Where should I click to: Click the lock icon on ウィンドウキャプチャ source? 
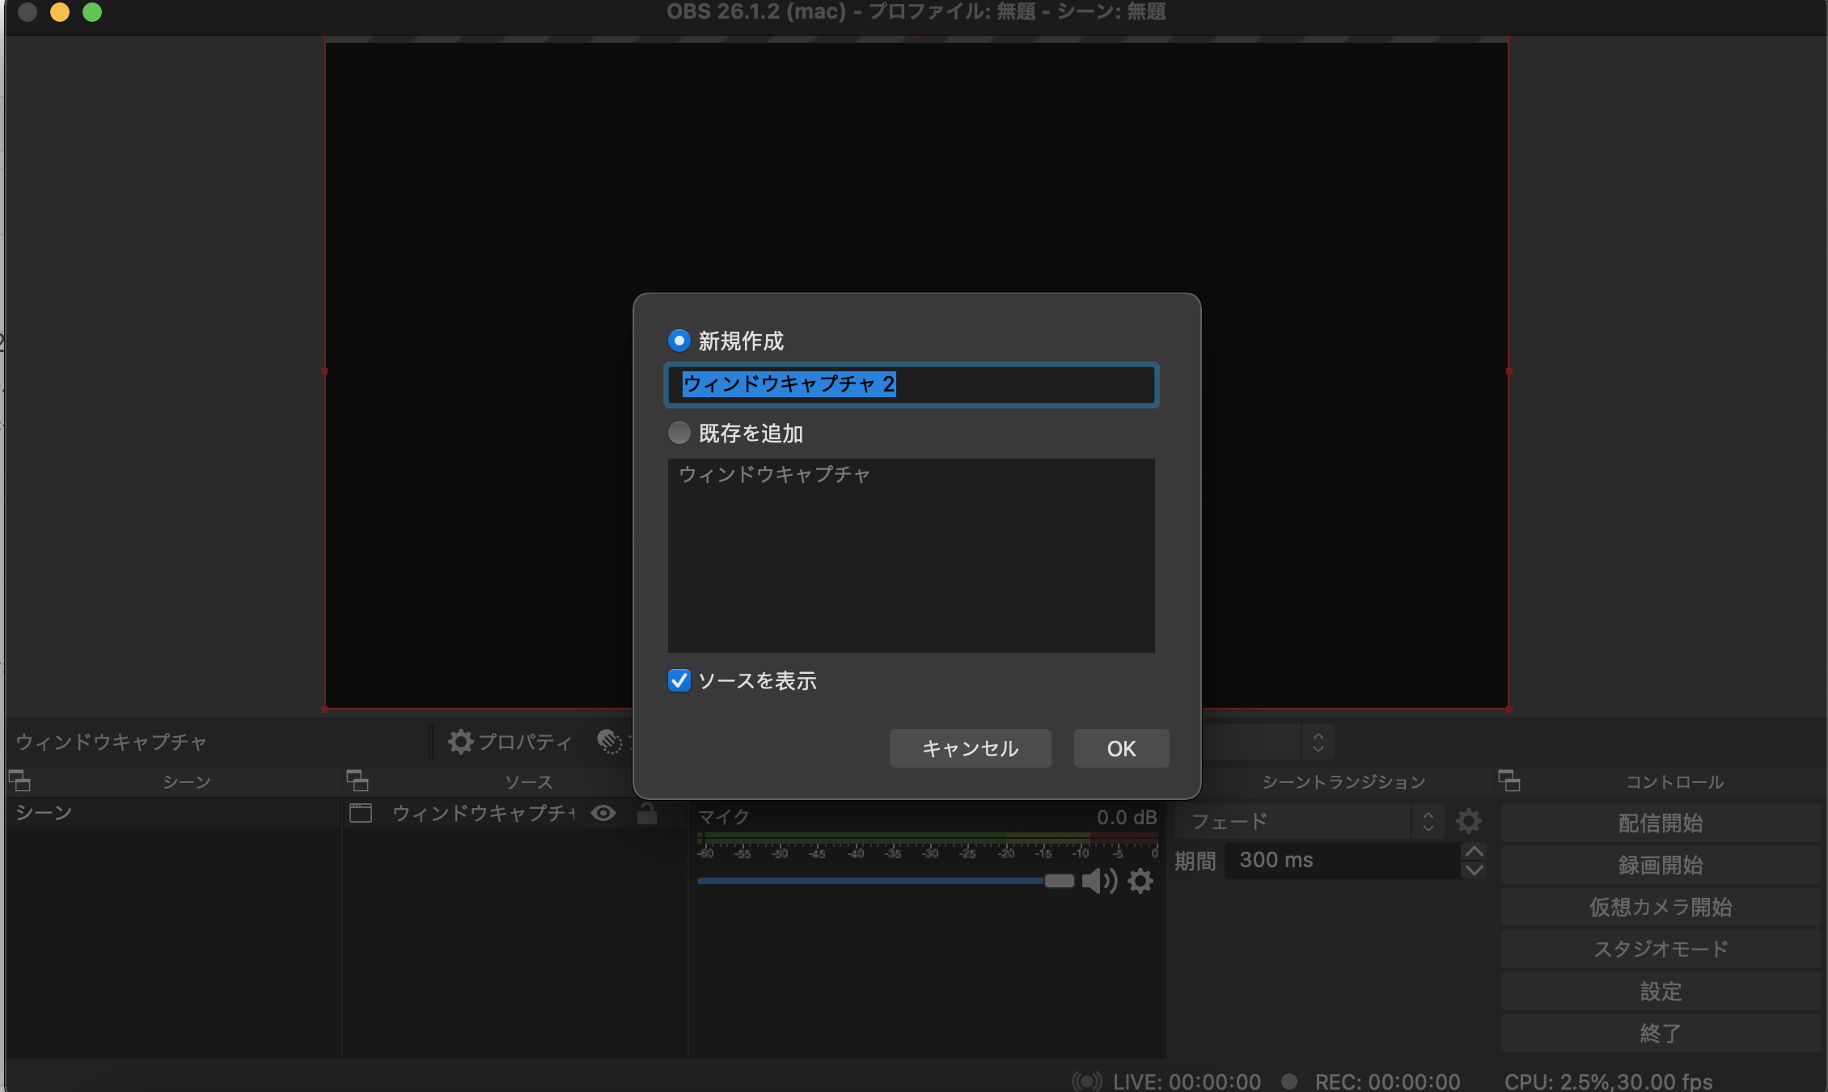[x=647, y=814]
